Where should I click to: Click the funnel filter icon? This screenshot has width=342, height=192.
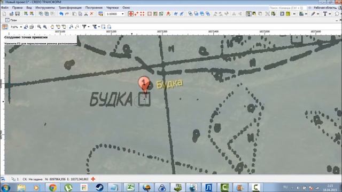click(84, 27)
